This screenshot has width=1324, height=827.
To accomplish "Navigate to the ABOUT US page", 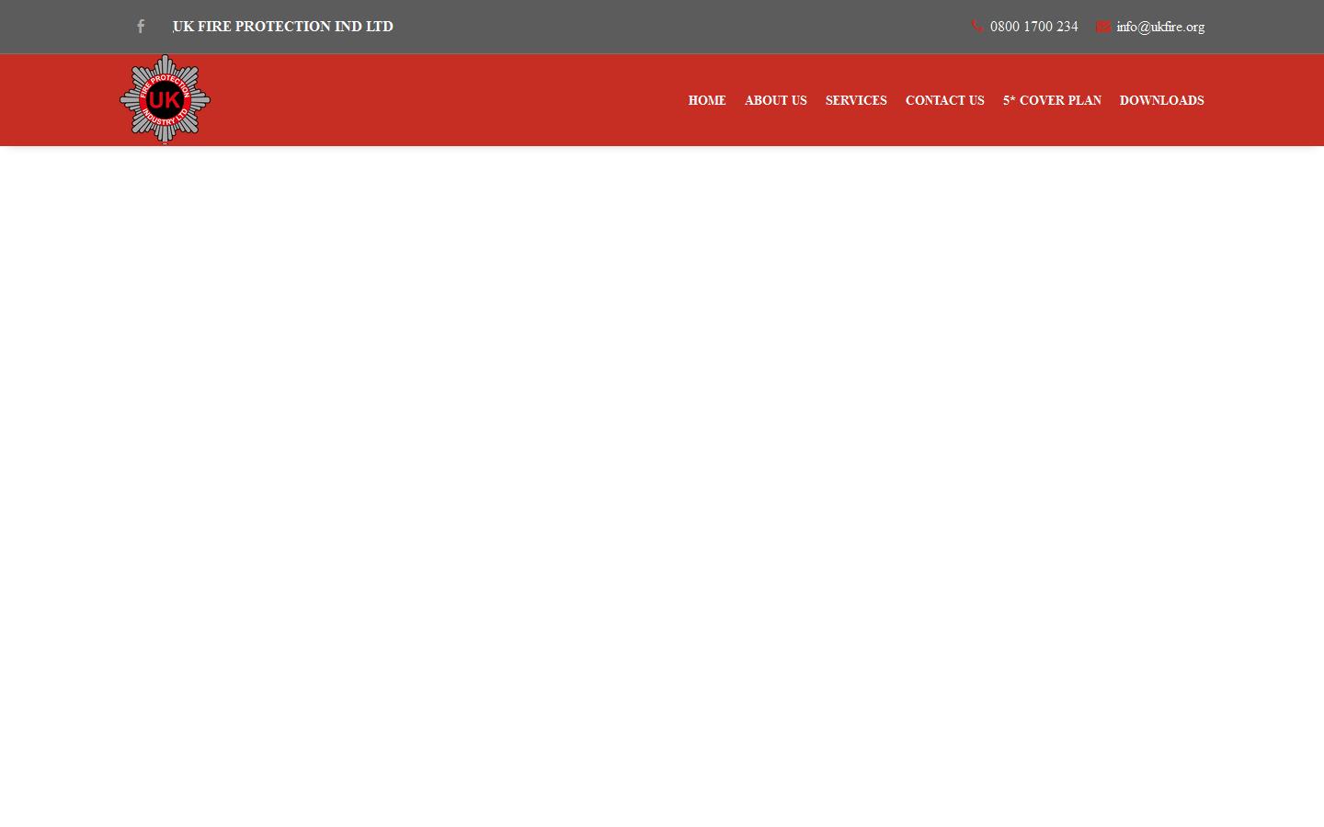I will tap(775, 100).
